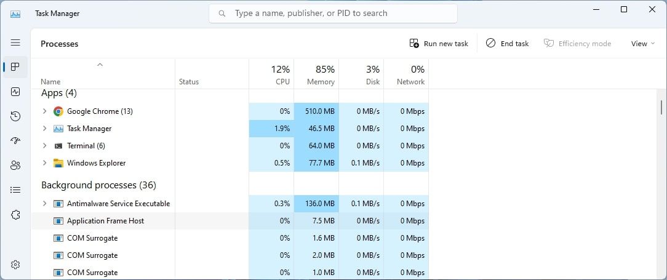The width and height of the screenshot is (667, 280).
Task: Click the Background processes (36) heading
Action: click(x=98, y=185)
